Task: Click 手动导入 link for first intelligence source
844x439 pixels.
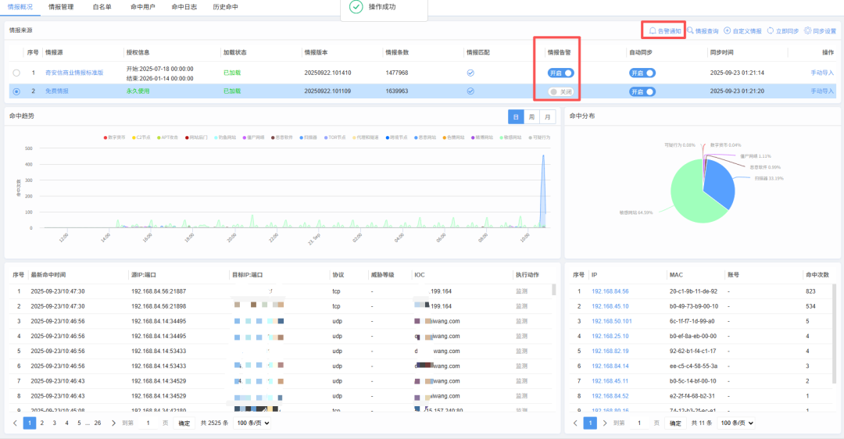Action: (x=822, y=73)
